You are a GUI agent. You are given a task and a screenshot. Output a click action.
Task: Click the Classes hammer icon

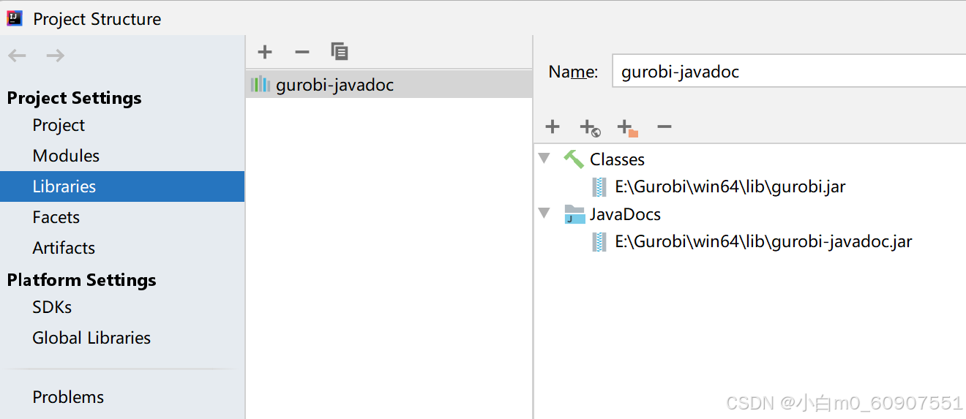click(x=574, y=159)
